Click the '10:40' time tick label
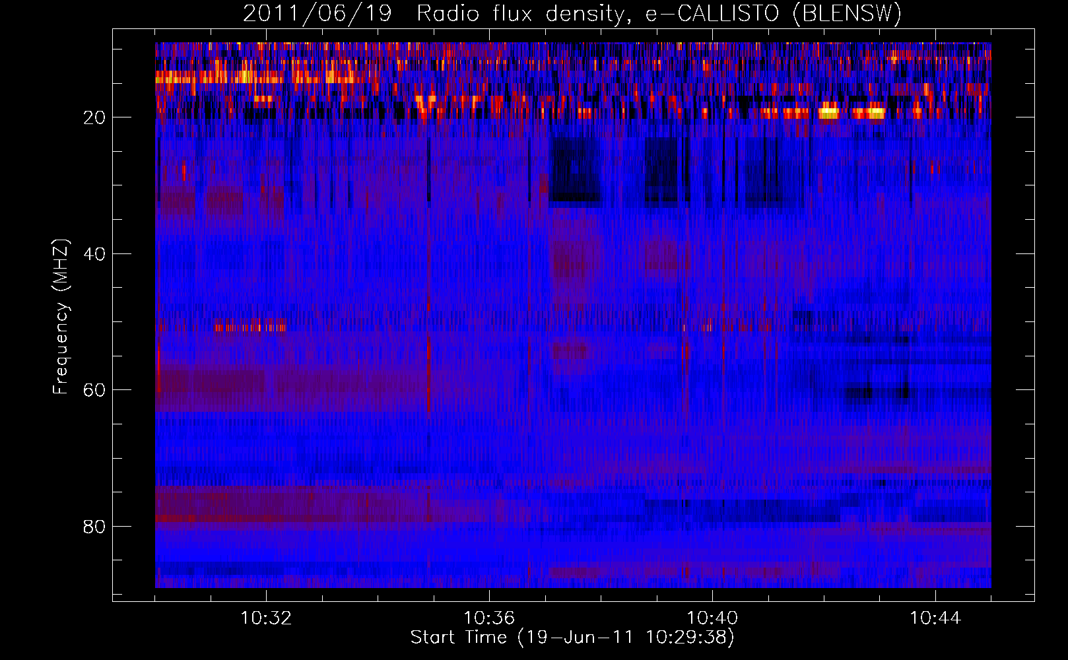Image resolution: width=1068 pixels, height=660 pixels. tap(712, 618)
